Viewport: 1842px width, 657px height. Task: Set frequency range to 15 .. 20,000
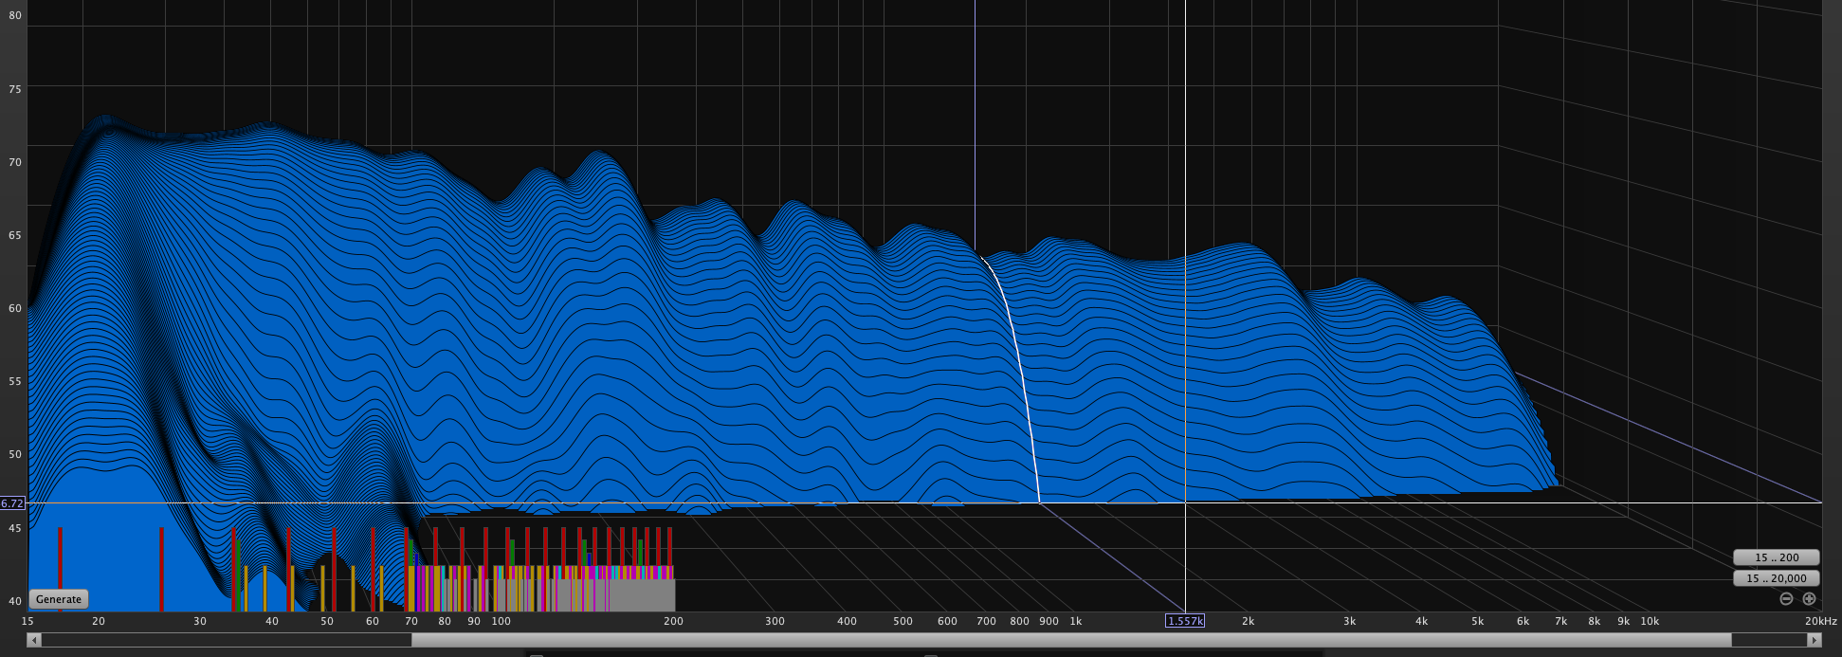(1776, 578)
